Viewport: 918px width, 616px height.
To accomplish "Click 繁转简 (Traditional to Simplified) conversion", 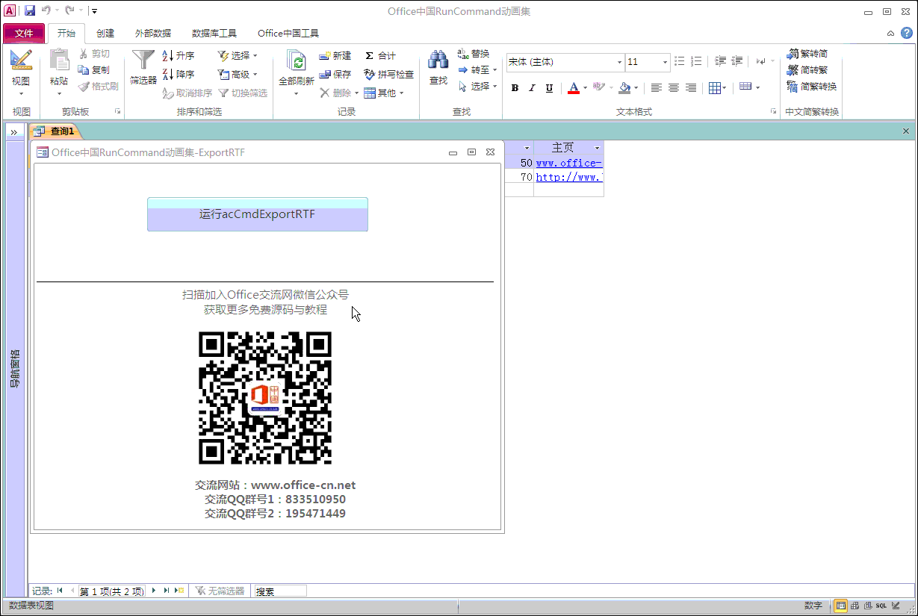I will (x=807, y=54).
